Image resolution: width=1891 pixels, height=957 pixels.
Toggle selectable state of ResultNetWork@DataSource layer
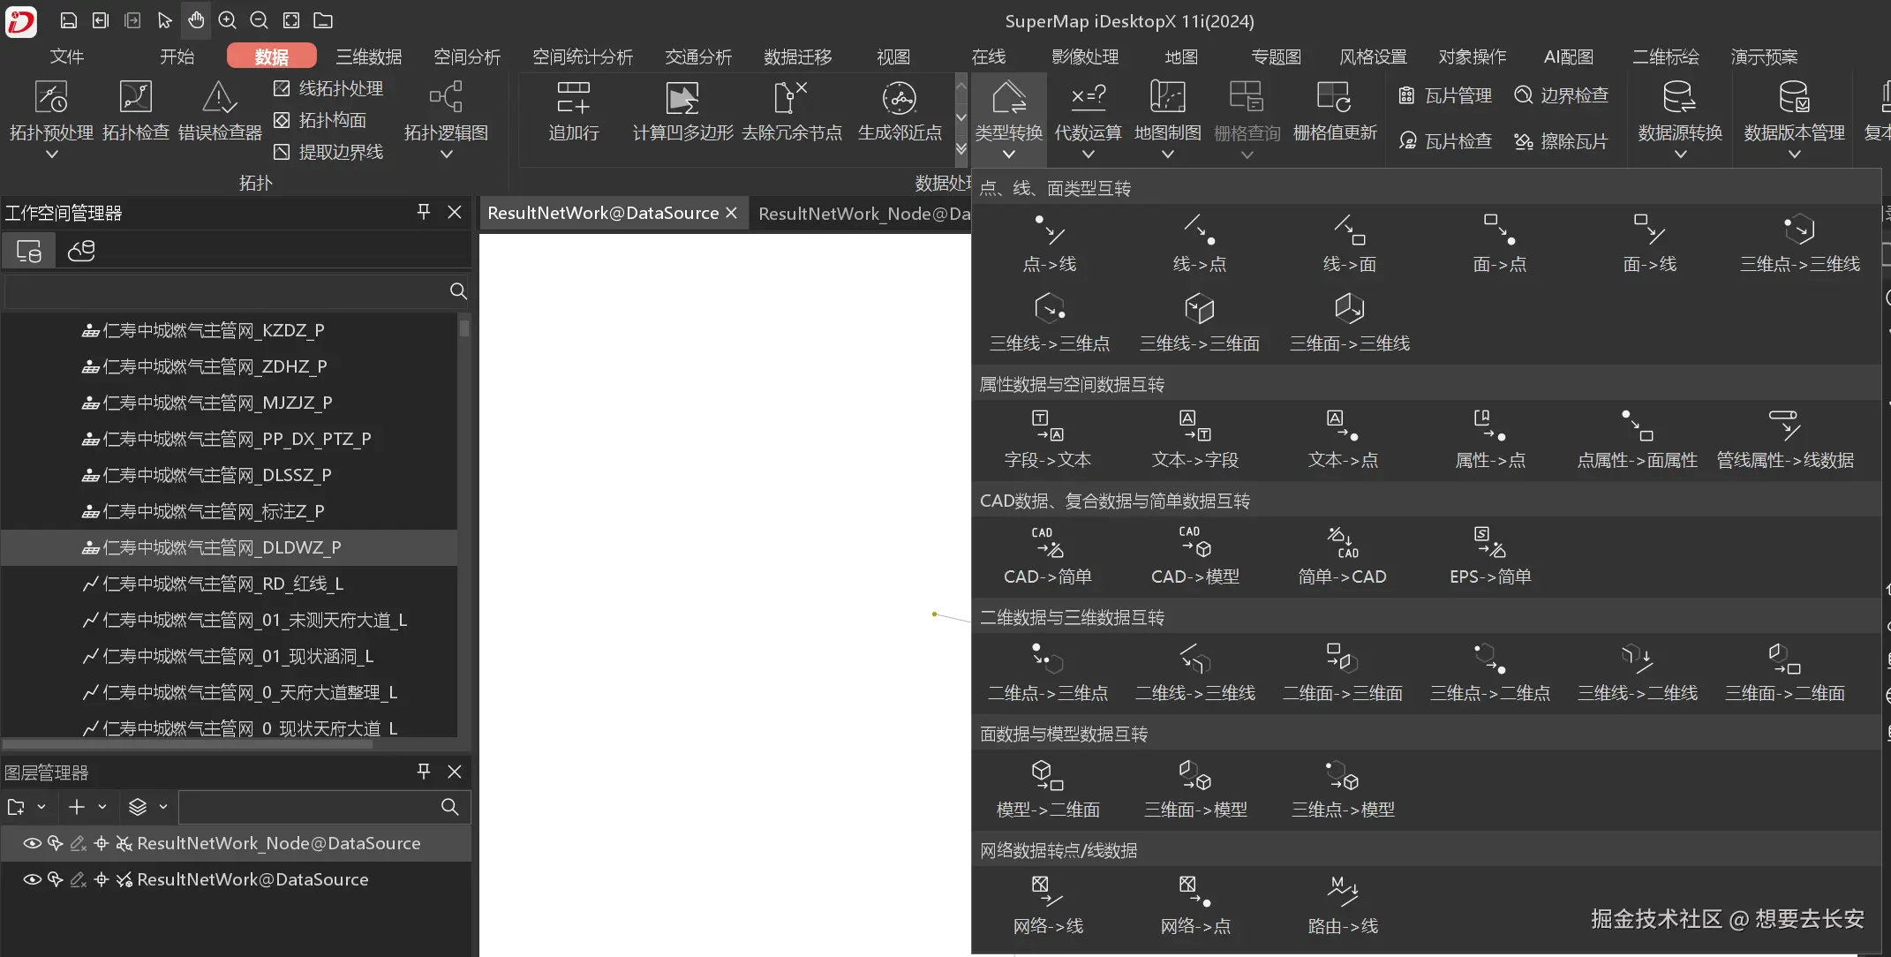click(55, 879)
